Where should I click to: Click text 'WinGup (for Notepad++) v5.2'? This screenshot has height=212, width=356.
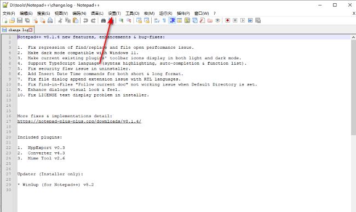coord(58,185)
